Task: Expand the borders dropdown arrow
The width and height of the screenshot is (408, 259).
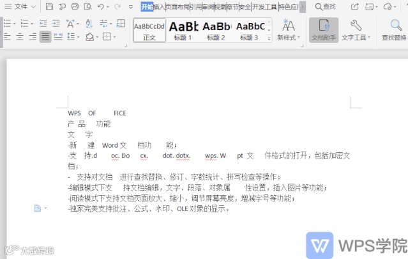Action: pyautogui.click(x=114, y=37)
